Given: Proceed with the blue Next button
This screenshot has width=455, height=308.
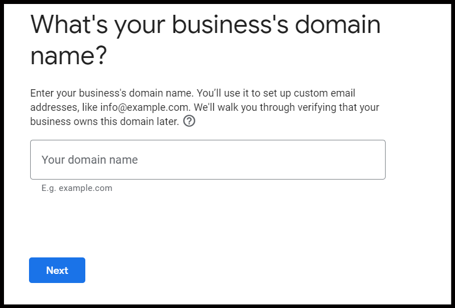Looking at the screenshot, I should 57,270.
